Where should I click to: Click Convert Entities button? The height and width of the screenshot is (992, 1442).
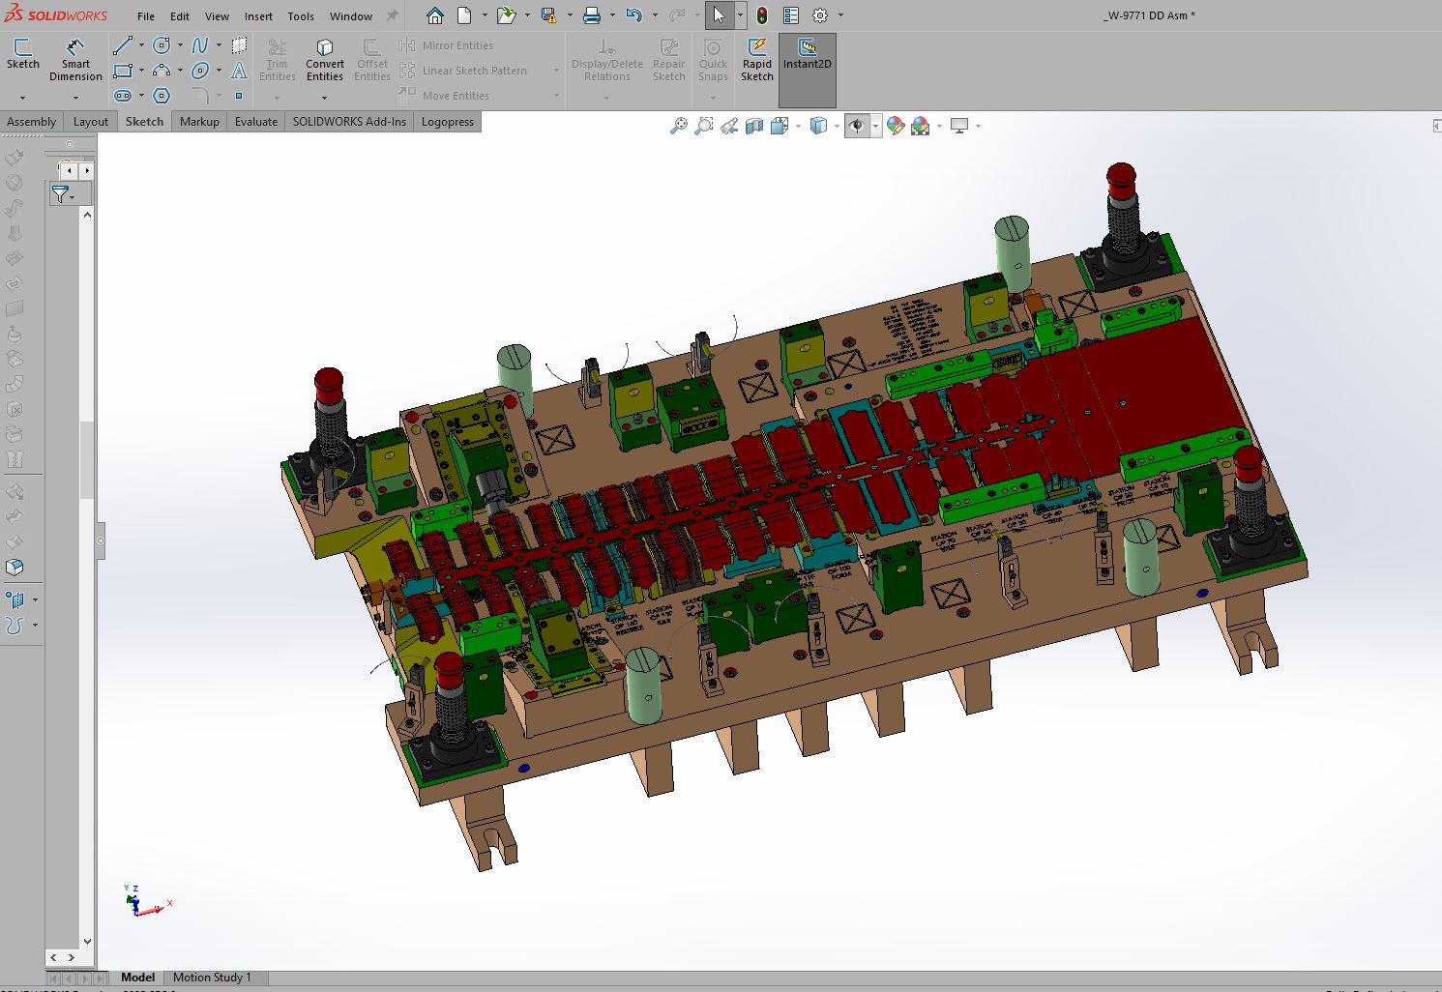(x=325, y=60)
